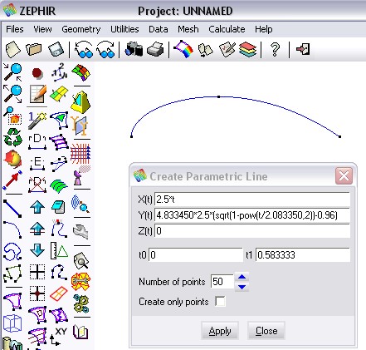Decrease Number of points with down arrow
Screen dimensions: 366x350
coord(242,287)
